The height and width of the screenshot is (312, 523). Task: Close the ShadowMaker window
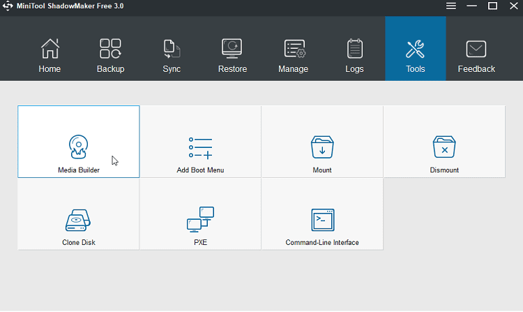(x=514, y=6)
